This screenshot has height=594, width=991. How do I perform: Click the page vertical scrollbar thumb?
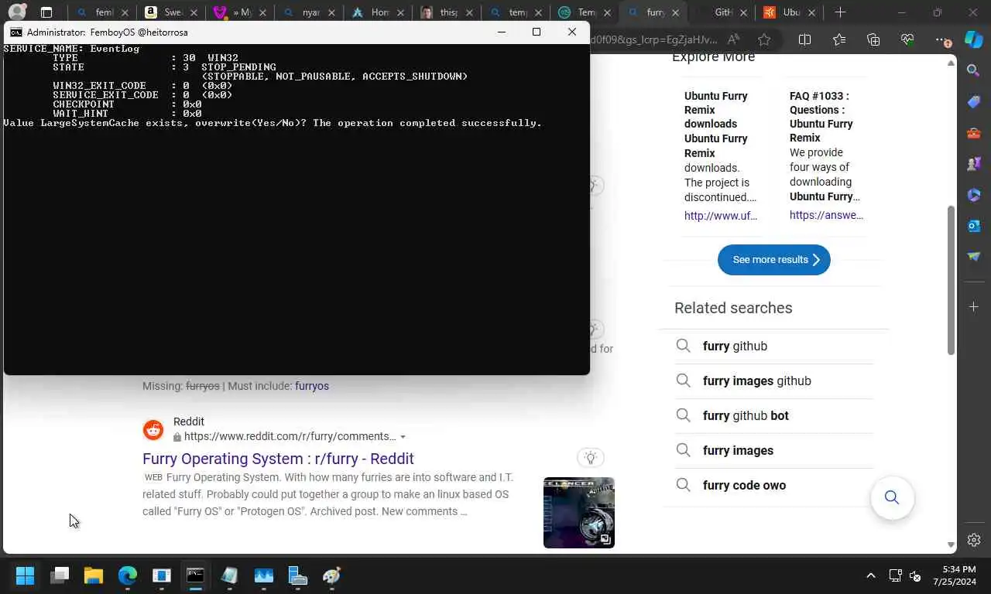[952, 281]
